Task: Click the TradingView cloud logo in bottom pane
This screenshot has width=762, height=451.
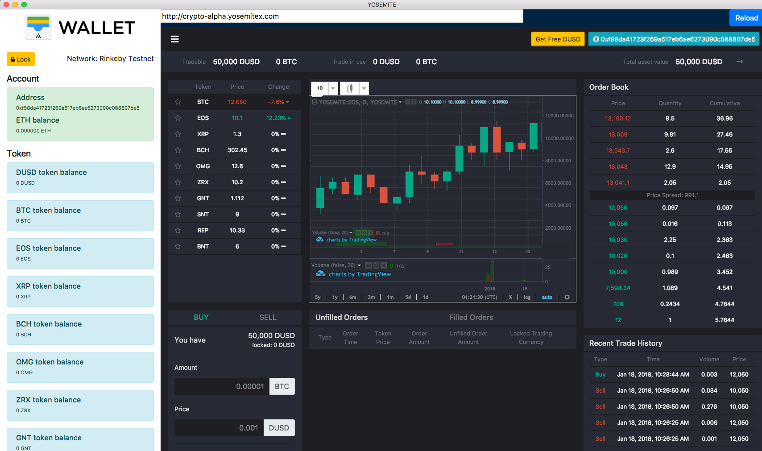Action: 321,274
